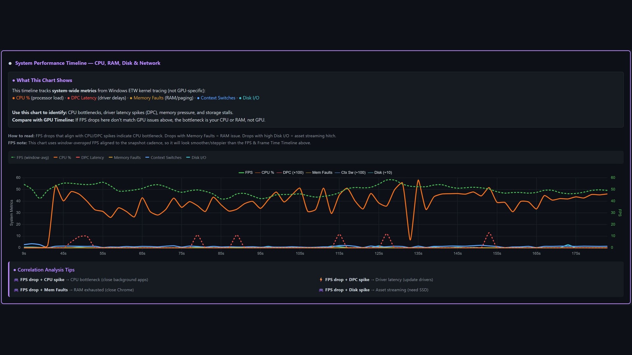This screenshot has height=355, width=632.
Task: Click orange dot before CPU % (processor load)
Action: (13, 98)
